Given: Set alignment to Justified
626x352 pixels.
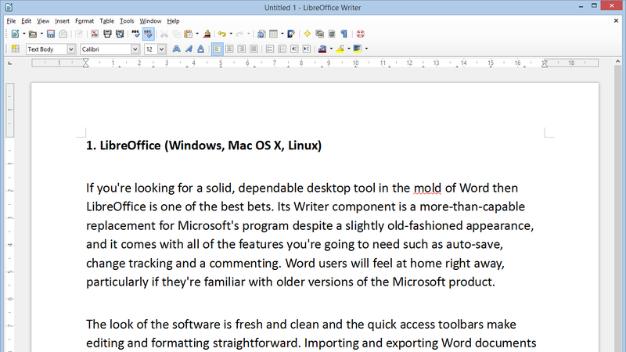Looking at the screenshot, I should [254, 49].
